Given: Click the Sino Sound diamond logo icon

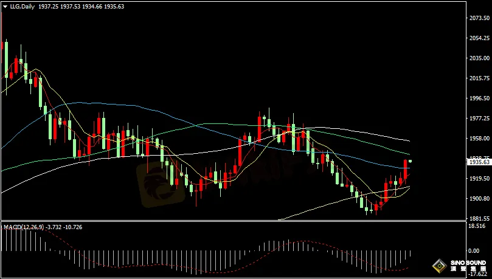Looking at the screenshot, I should click(x=439, y=266).
